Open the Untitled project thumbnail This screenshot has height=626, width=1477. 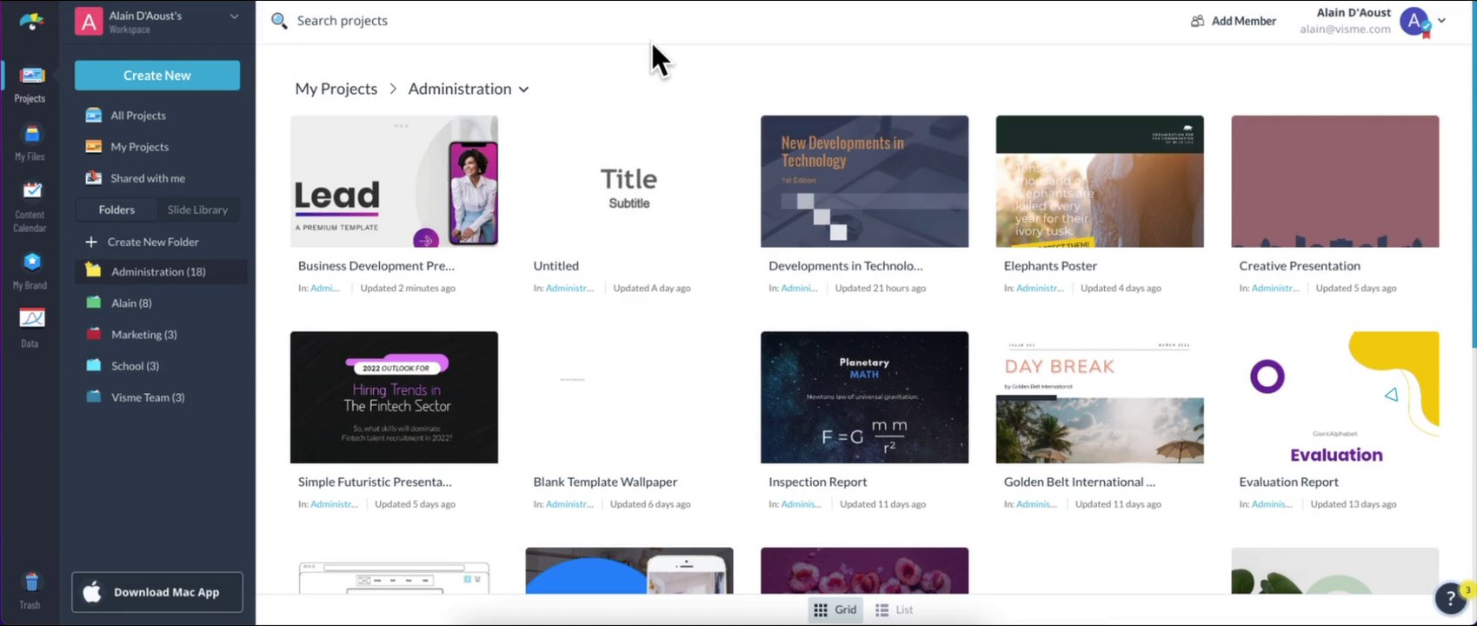click(629, 182)
